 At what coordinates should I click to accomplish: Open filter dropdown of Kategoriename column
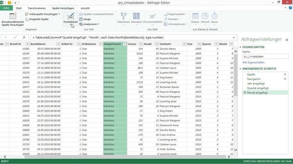[125, 44]
